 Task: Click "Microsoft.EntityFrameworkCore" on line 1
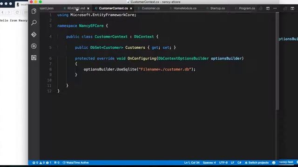[102, 15]
